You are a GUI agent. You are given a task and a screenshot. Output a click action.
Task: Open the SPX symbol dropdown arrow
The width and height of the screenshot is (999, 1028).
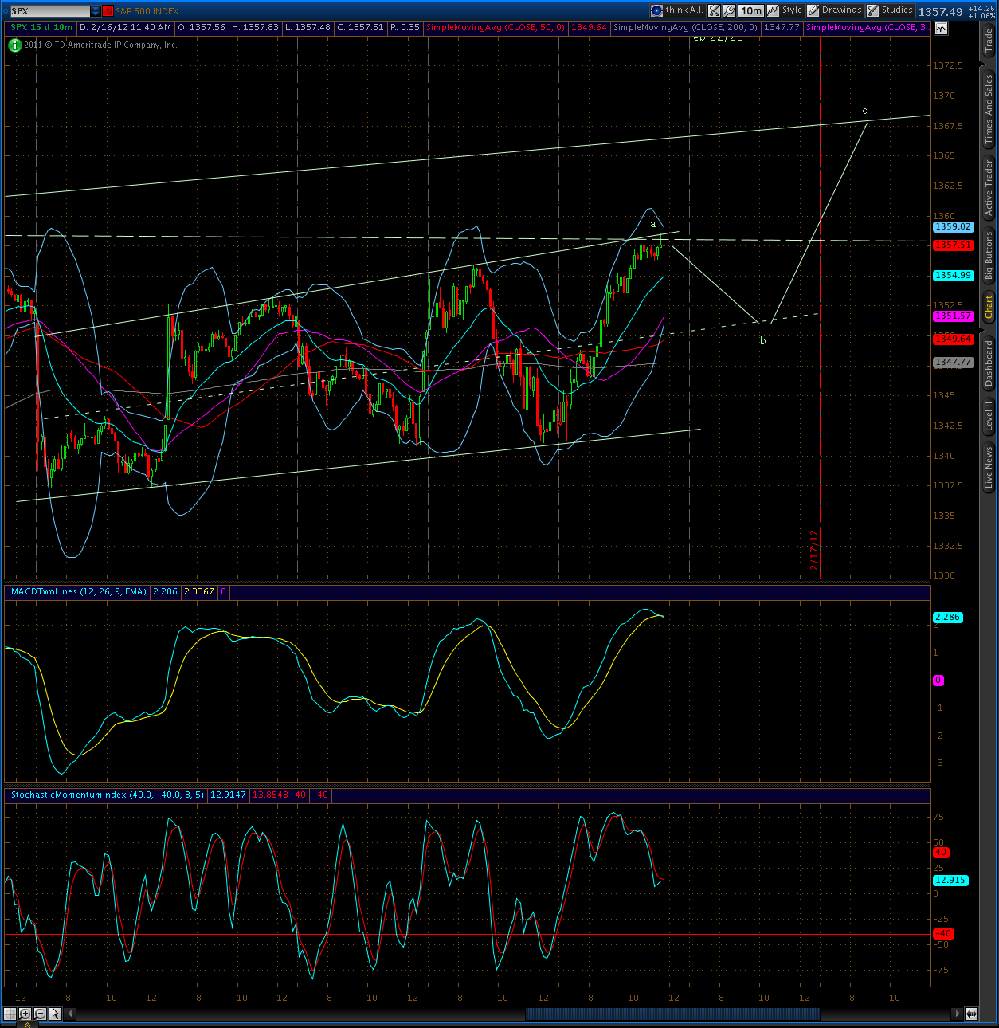point(96,11)
